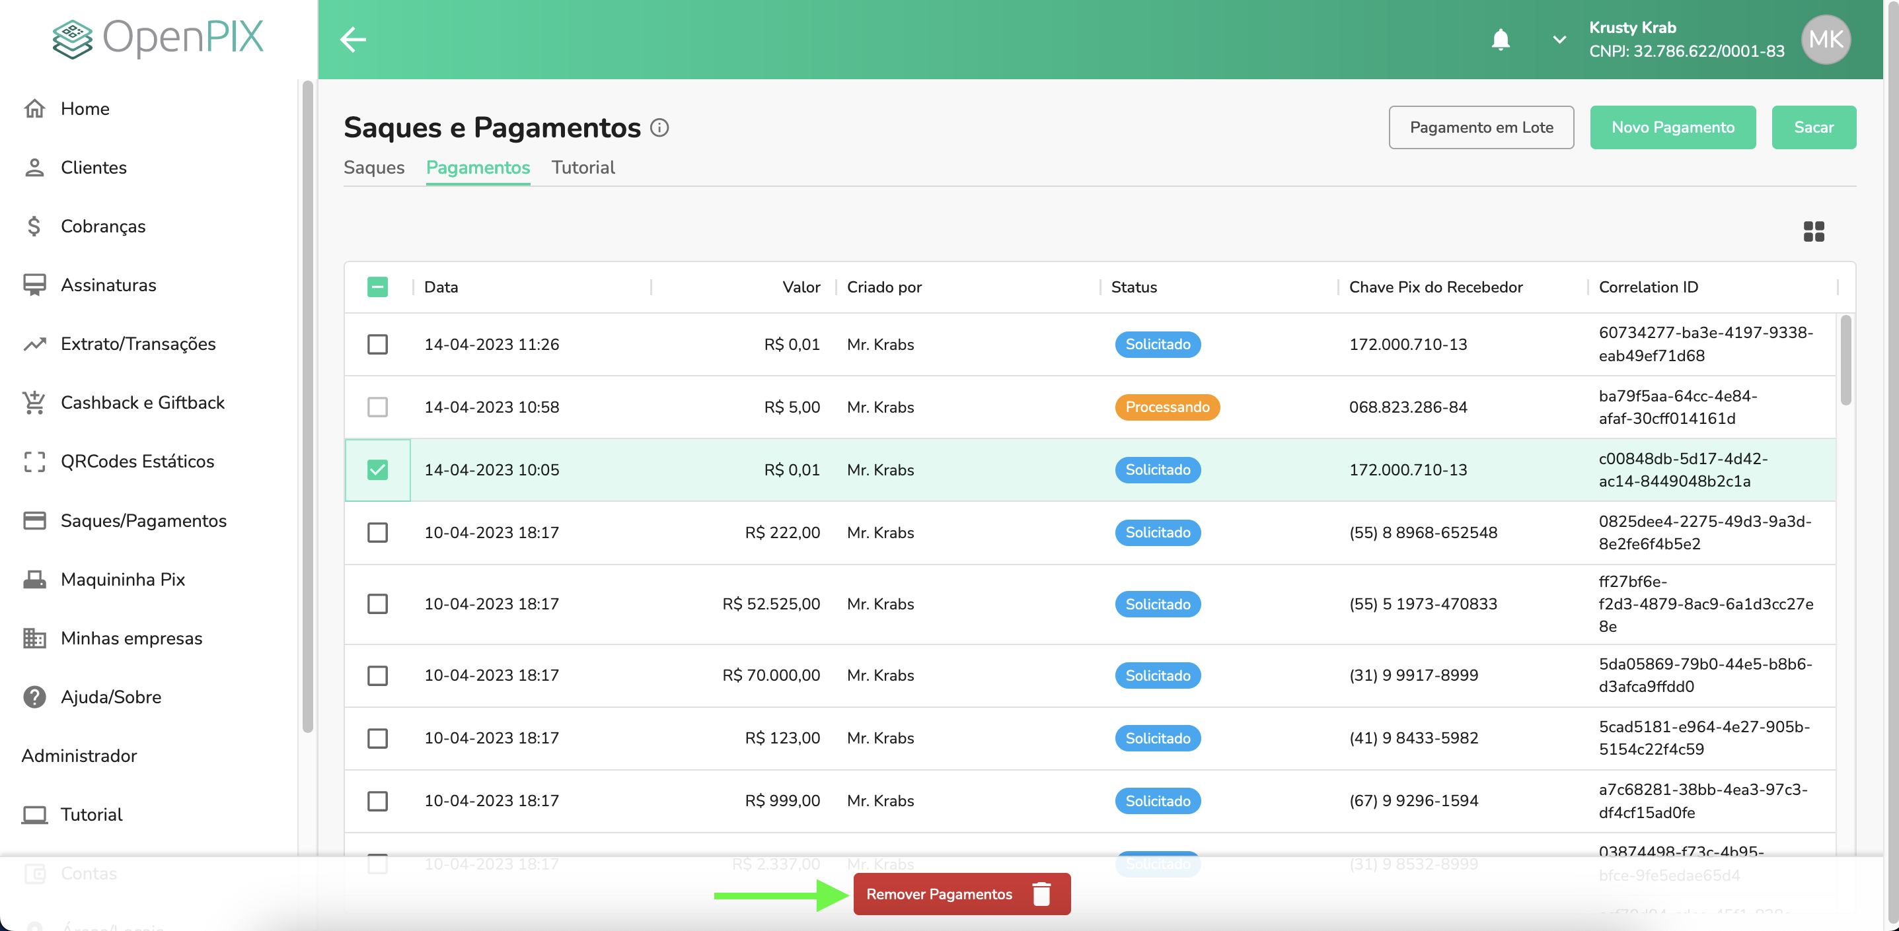Click the back arrow in header
1899x931 pixels.
coord(353,39)
